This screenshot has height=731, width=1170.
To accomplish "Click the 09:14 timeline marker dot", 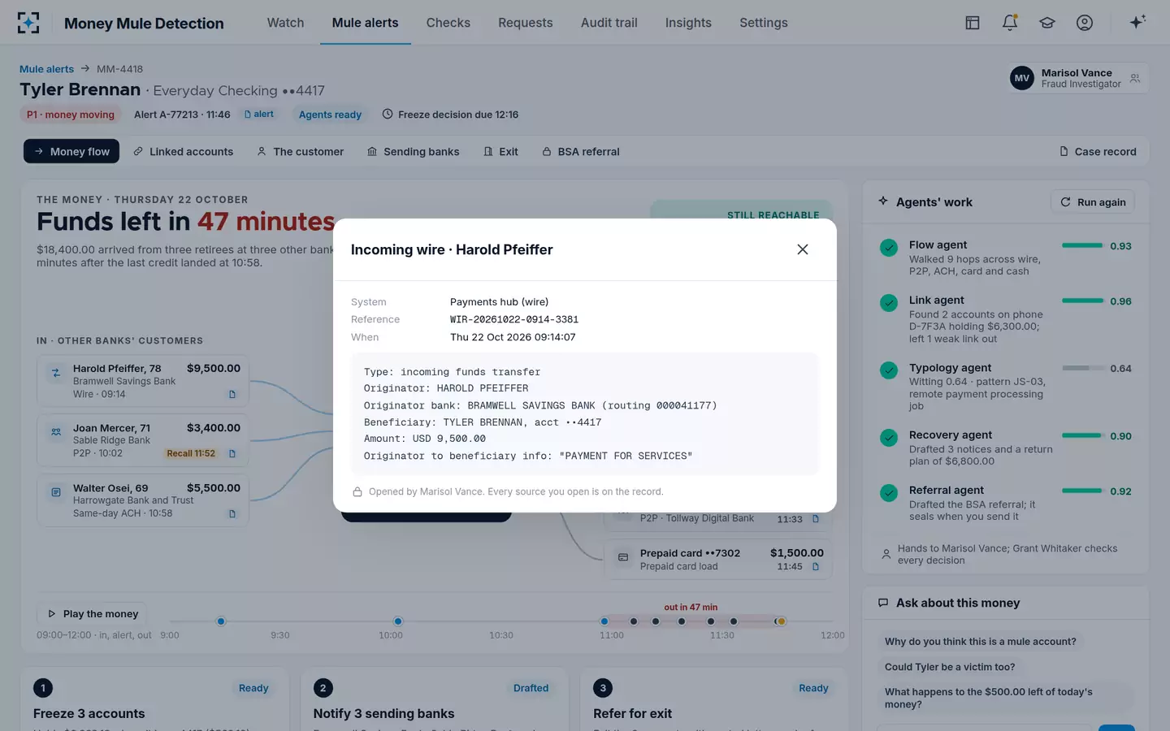I will (221, 621).
